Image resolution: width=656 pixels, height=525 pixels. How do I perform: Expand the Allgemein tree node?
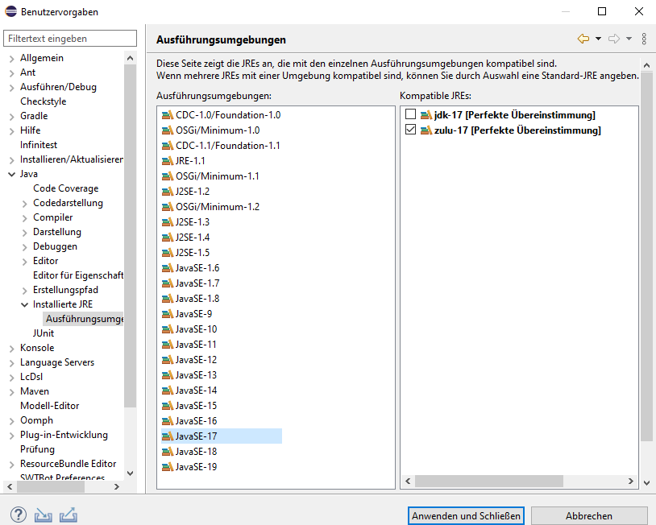tap(12, 59)
